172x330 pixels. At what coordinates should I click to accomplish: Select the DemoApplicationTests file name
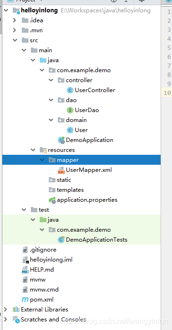(x=97, y=240)
